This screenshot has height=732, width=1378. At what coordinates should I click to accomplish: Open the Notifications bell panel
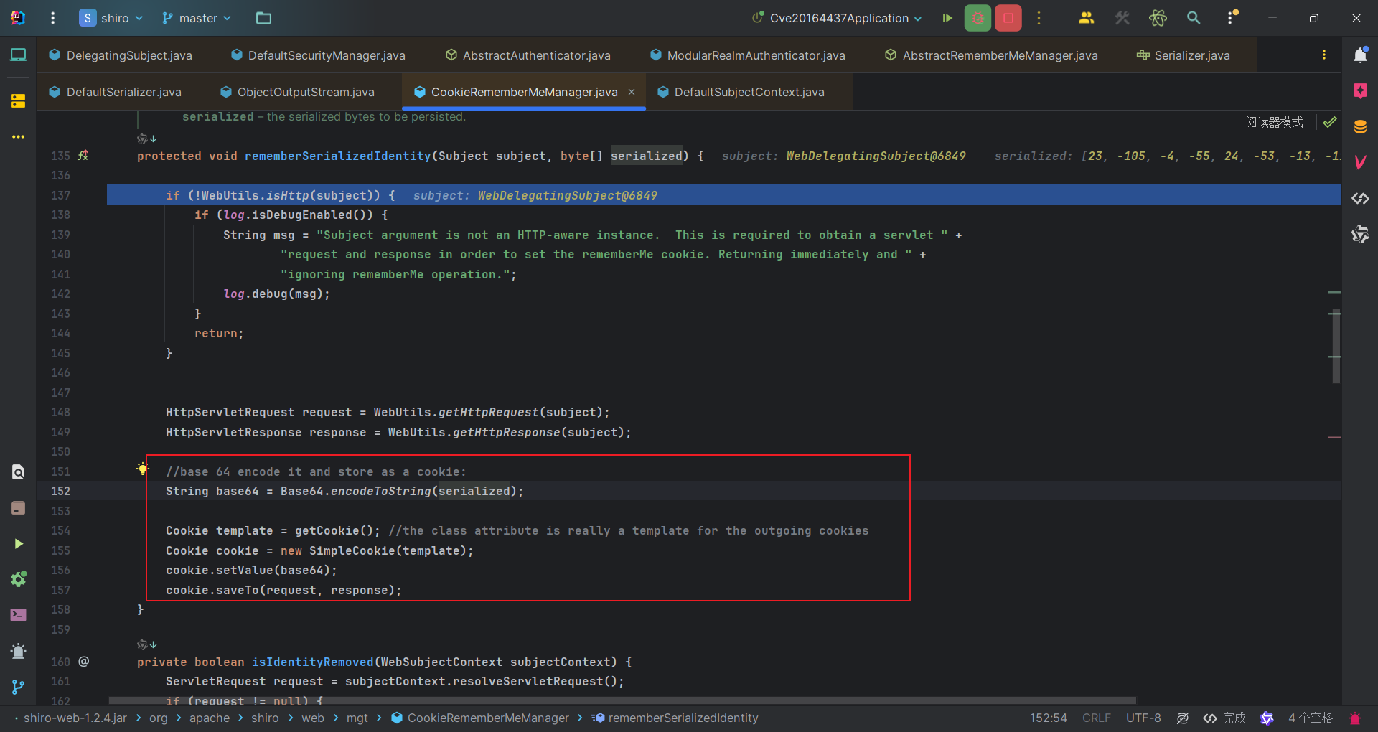(x=1360, y=55)
